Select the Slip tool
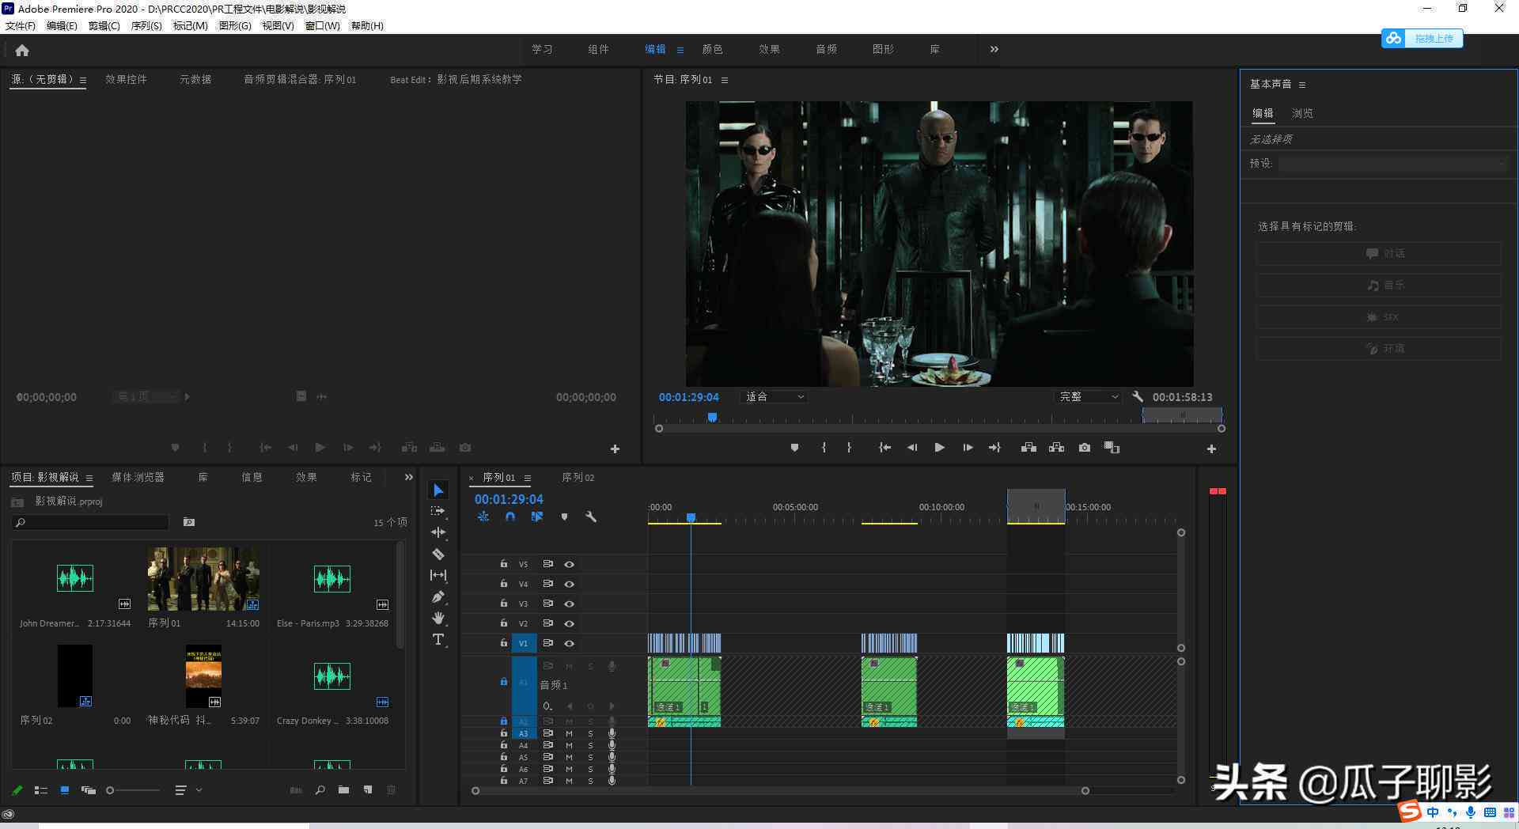The image size is (1519, 829). click(x=438, y=575)
